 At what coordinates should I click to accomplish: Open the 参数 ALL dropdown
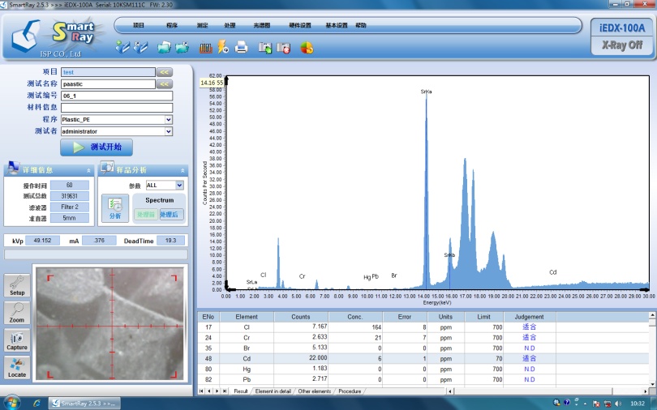pos(179,186)
